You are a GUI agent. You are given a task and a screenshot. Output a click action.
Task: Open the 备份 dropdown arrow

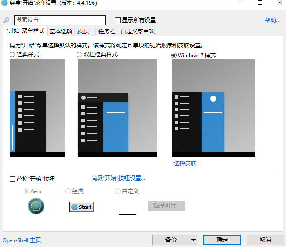tap(193, 240)
